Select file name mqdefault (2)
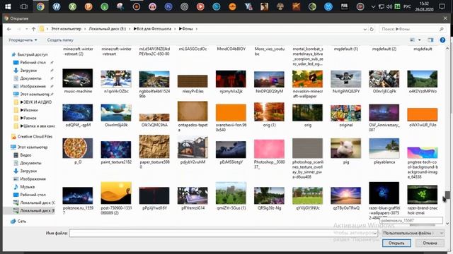The height and width of the screenshot is (254, 453). pyautogui.click(x=384, y=49)
